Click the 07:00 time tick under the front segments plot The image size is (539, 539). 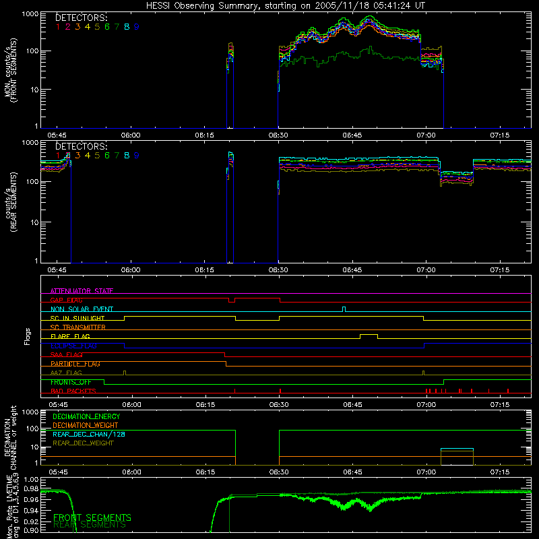[426, 135]
